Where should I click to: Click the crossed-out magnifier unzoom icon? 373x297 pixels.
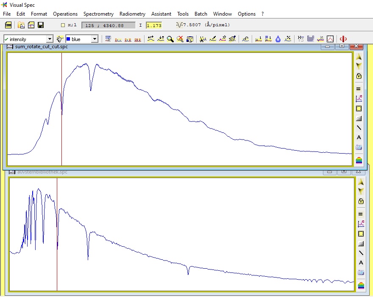(x=180, y=39)
